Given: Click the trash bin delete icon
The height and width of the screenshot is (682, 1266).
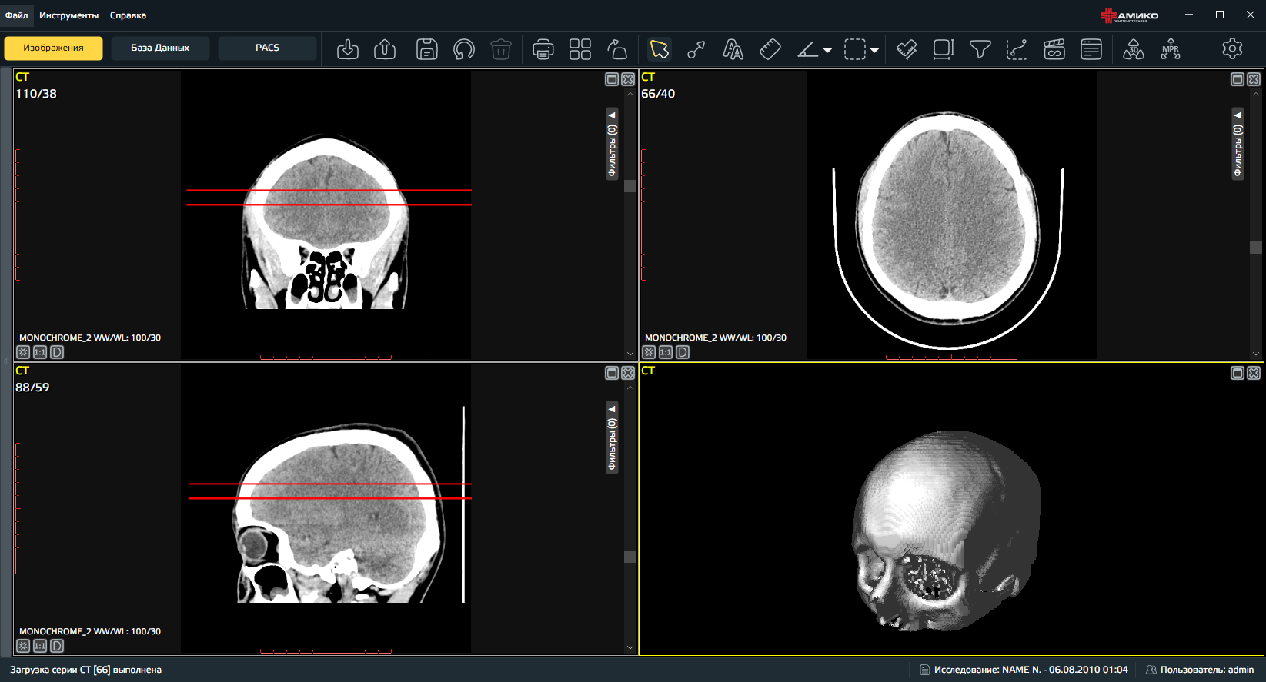Looking at the screenshot, I should coord(501,49).
